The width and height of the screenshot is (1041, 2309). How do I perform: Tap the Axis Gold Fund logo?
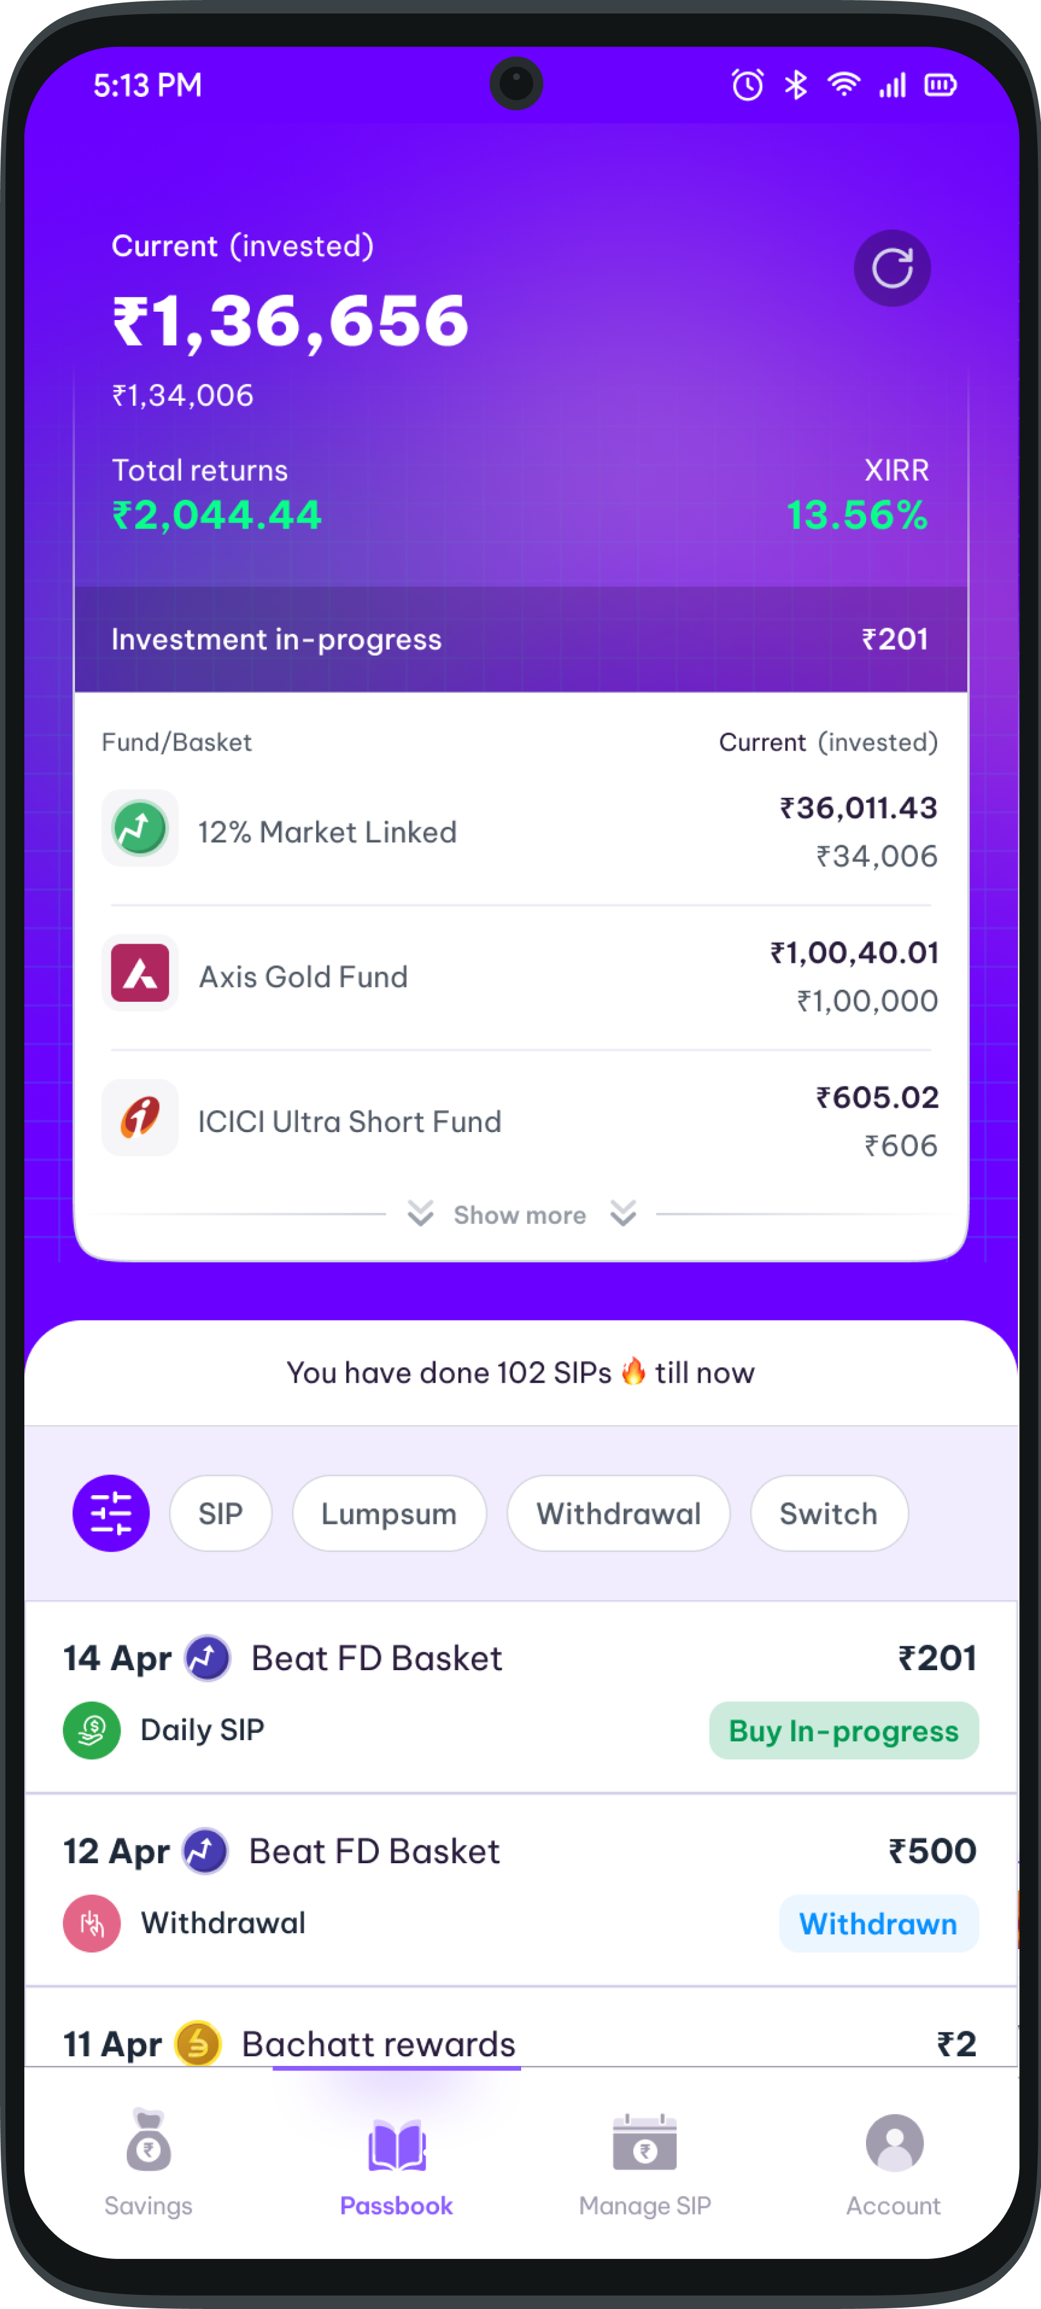coord(140,974)
